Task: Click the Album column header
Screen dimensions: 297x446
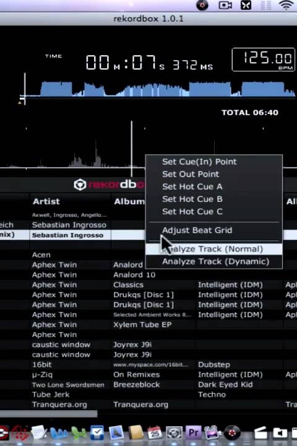Action: 129,201
